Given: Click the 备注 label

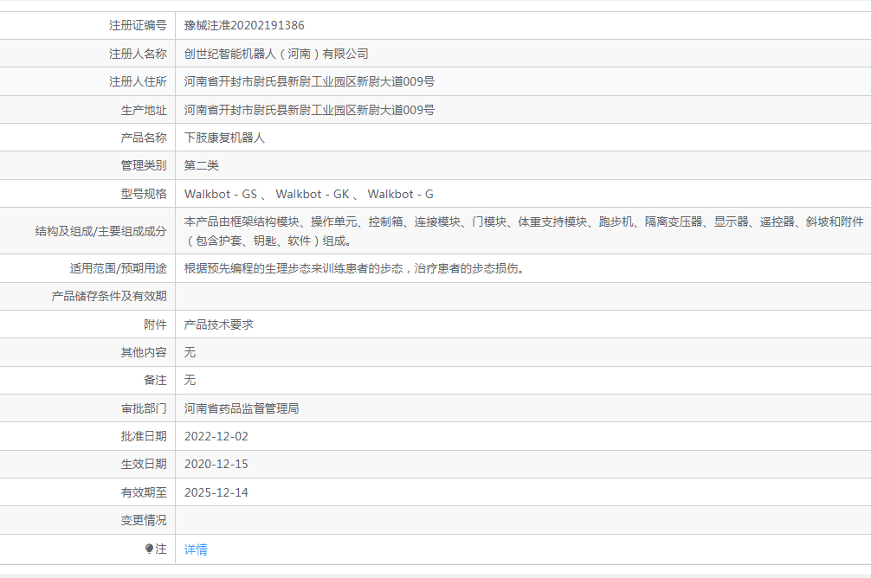Looking at the screenshot, I should pos(155,381).
